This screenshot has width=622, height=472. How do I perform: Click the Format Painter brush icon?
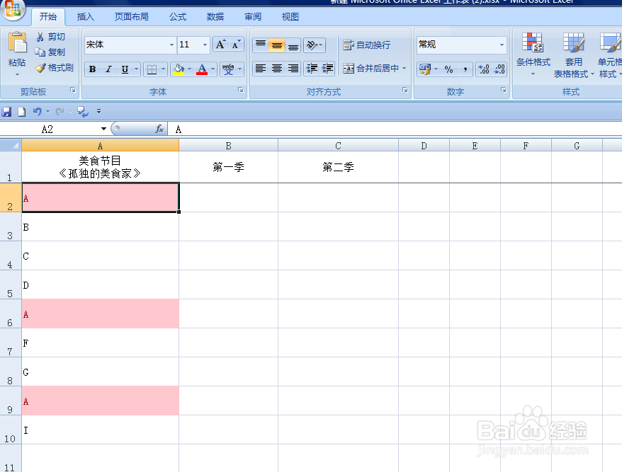(x=40, y=68)
